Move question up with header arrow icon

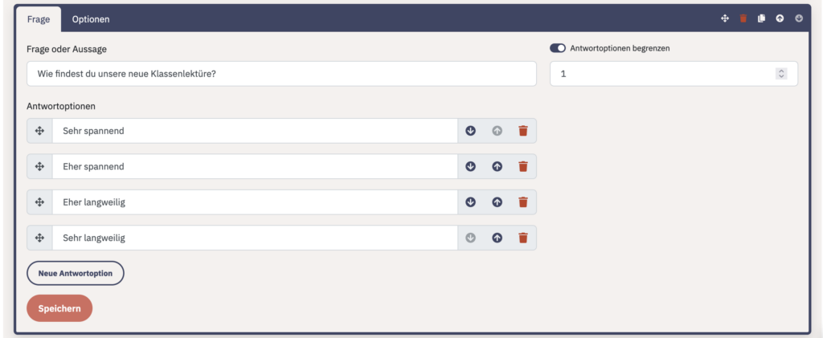click(780, 18)
